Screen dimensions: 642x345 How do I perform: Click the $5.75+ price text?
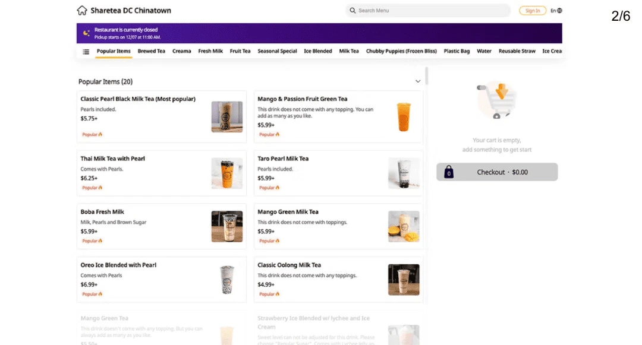click(x=89, y=119)
